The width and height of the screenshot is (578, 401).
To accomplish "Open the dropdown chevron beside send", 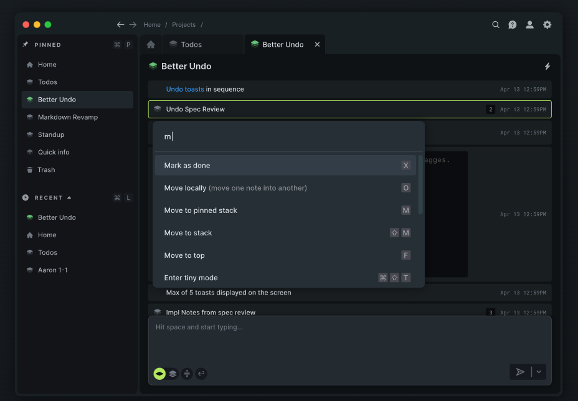I will pyautogui.click(x=539, y=372).
